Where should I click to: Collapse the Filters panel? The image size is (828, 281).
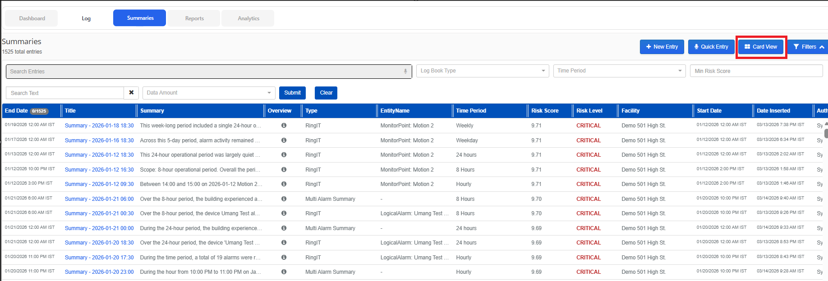809,47
